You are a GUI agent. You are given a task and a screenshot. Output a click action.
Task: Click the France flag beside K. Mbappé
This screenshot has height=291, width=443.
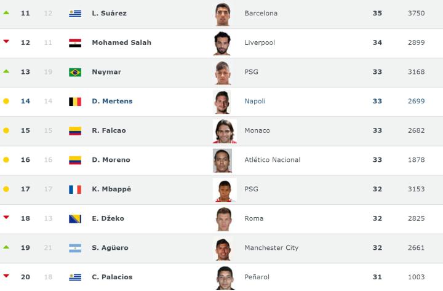click(x=75, y=189)
